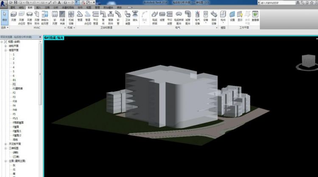The height and width of the screenshot is (177, 318).
Task: Open the Manage (管理) ribbon tab
Action: click(x=97, y=8)
